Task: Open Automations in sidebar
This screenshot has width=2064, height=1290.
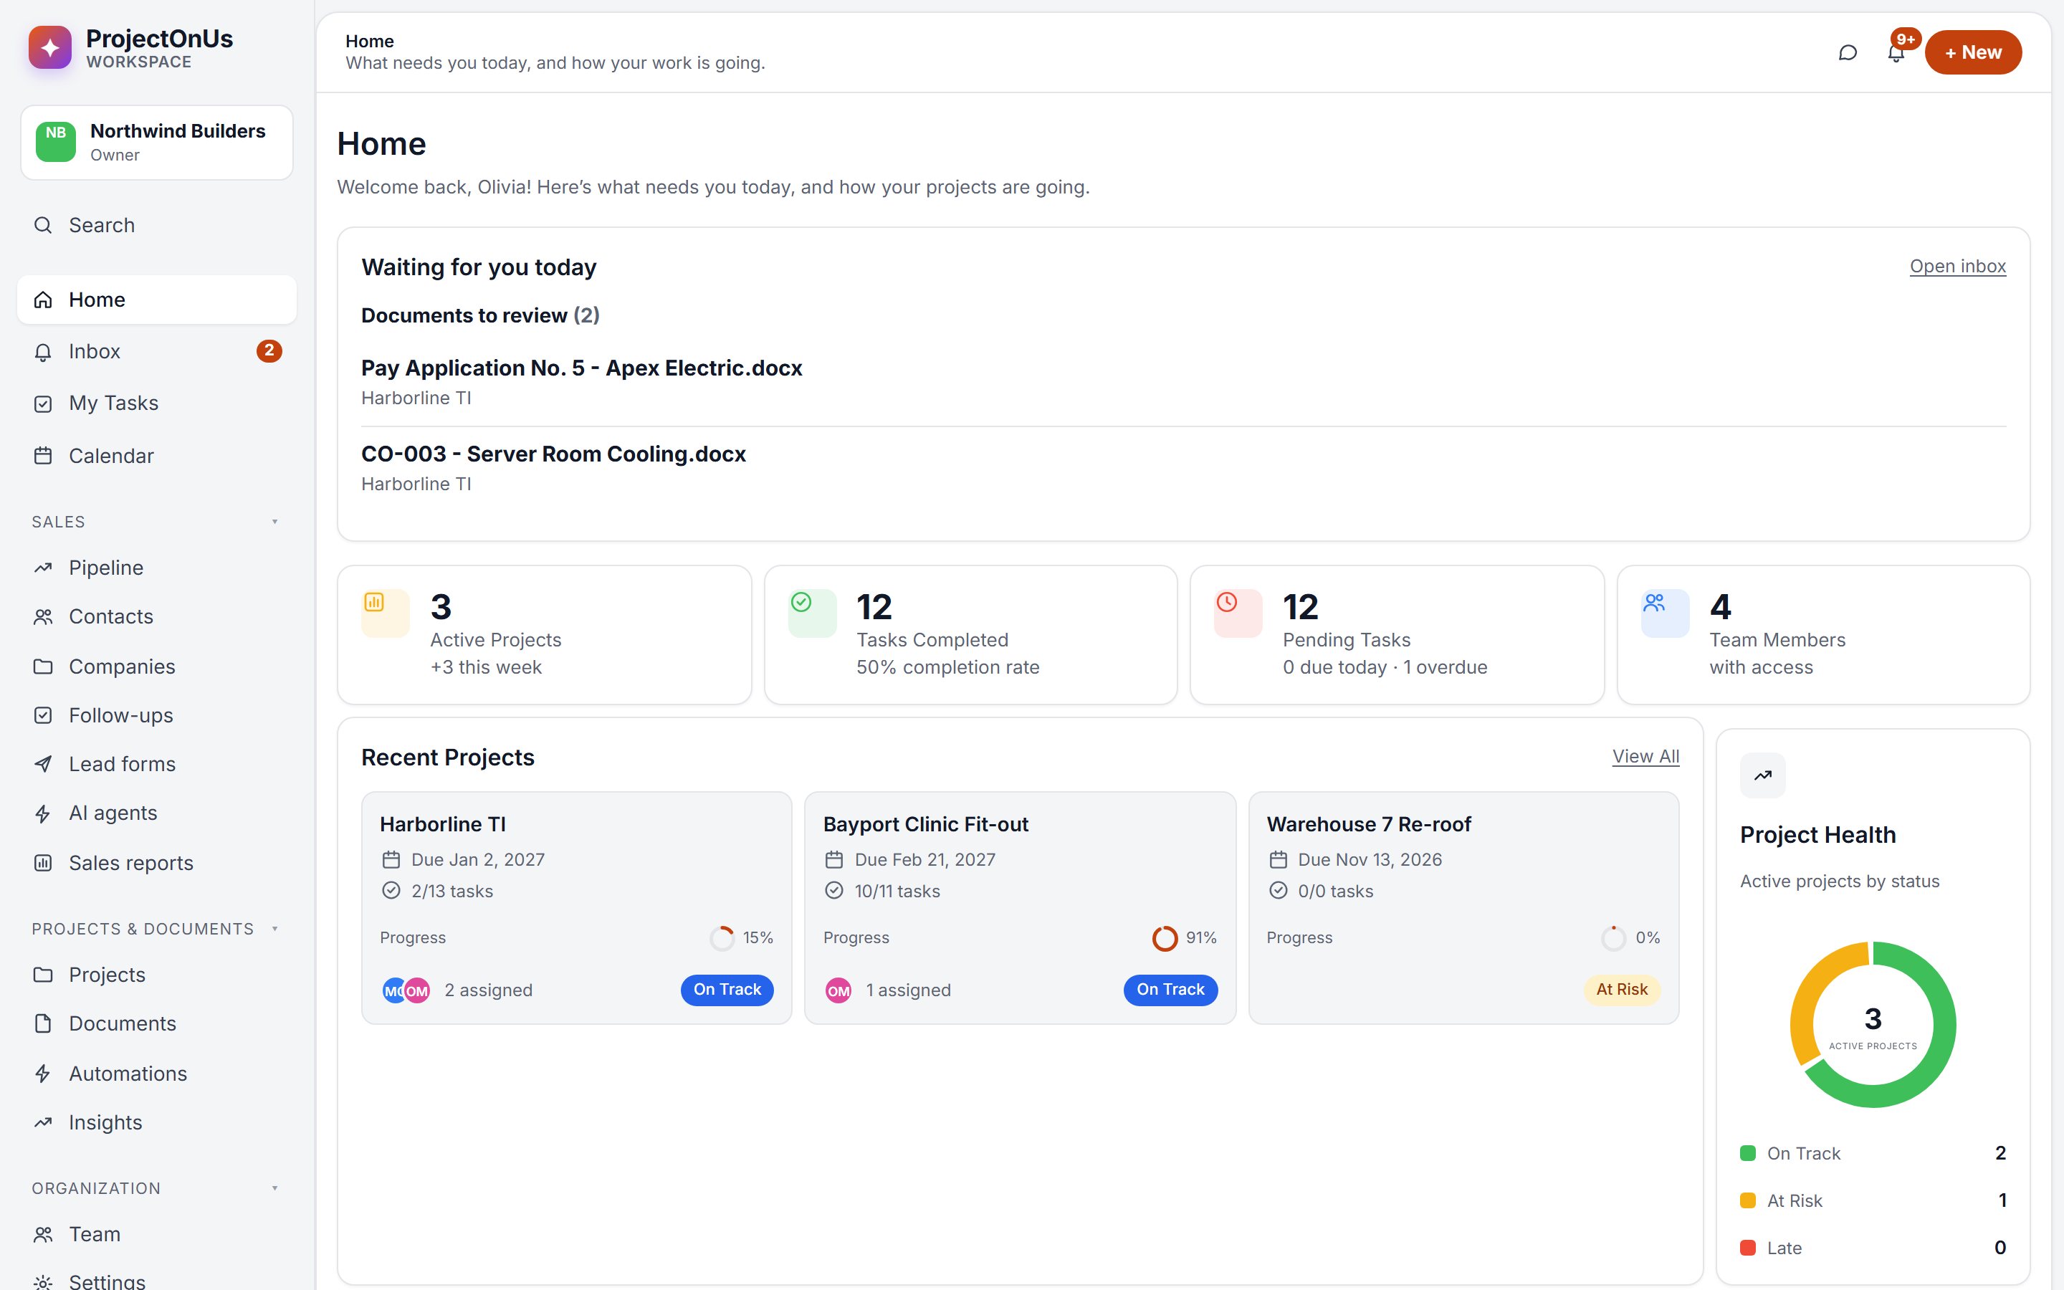Action: pyautogui.click(x=157, y=1074)
